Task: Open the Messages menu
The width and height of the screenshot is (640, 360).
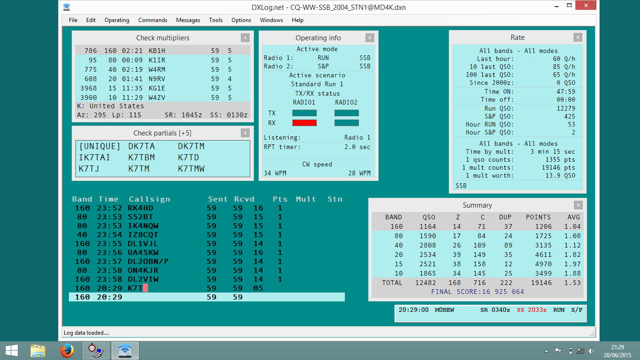Action: point(188,20)
